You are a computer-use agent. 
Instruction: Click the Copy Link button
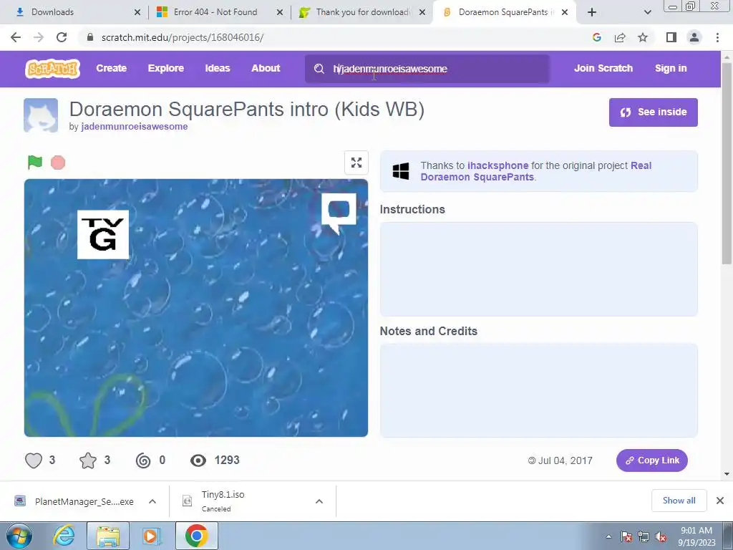pyautogui.click(x=651, y=460)
